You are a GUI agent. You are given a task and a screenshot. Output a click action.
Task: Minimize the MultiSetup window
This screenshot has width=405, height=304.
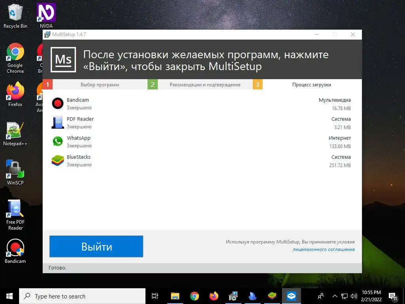(317, 34)
